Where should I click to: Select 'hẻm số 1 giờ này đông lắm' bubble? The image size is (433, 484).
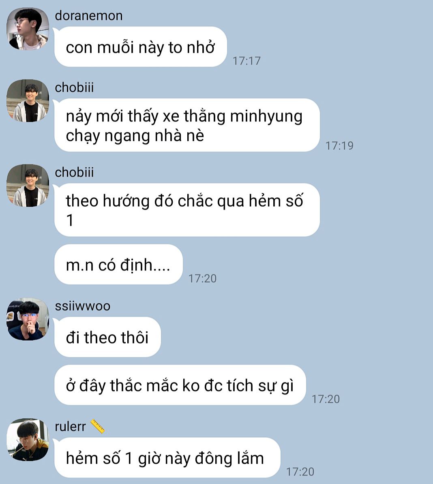[x=167, y=458]
